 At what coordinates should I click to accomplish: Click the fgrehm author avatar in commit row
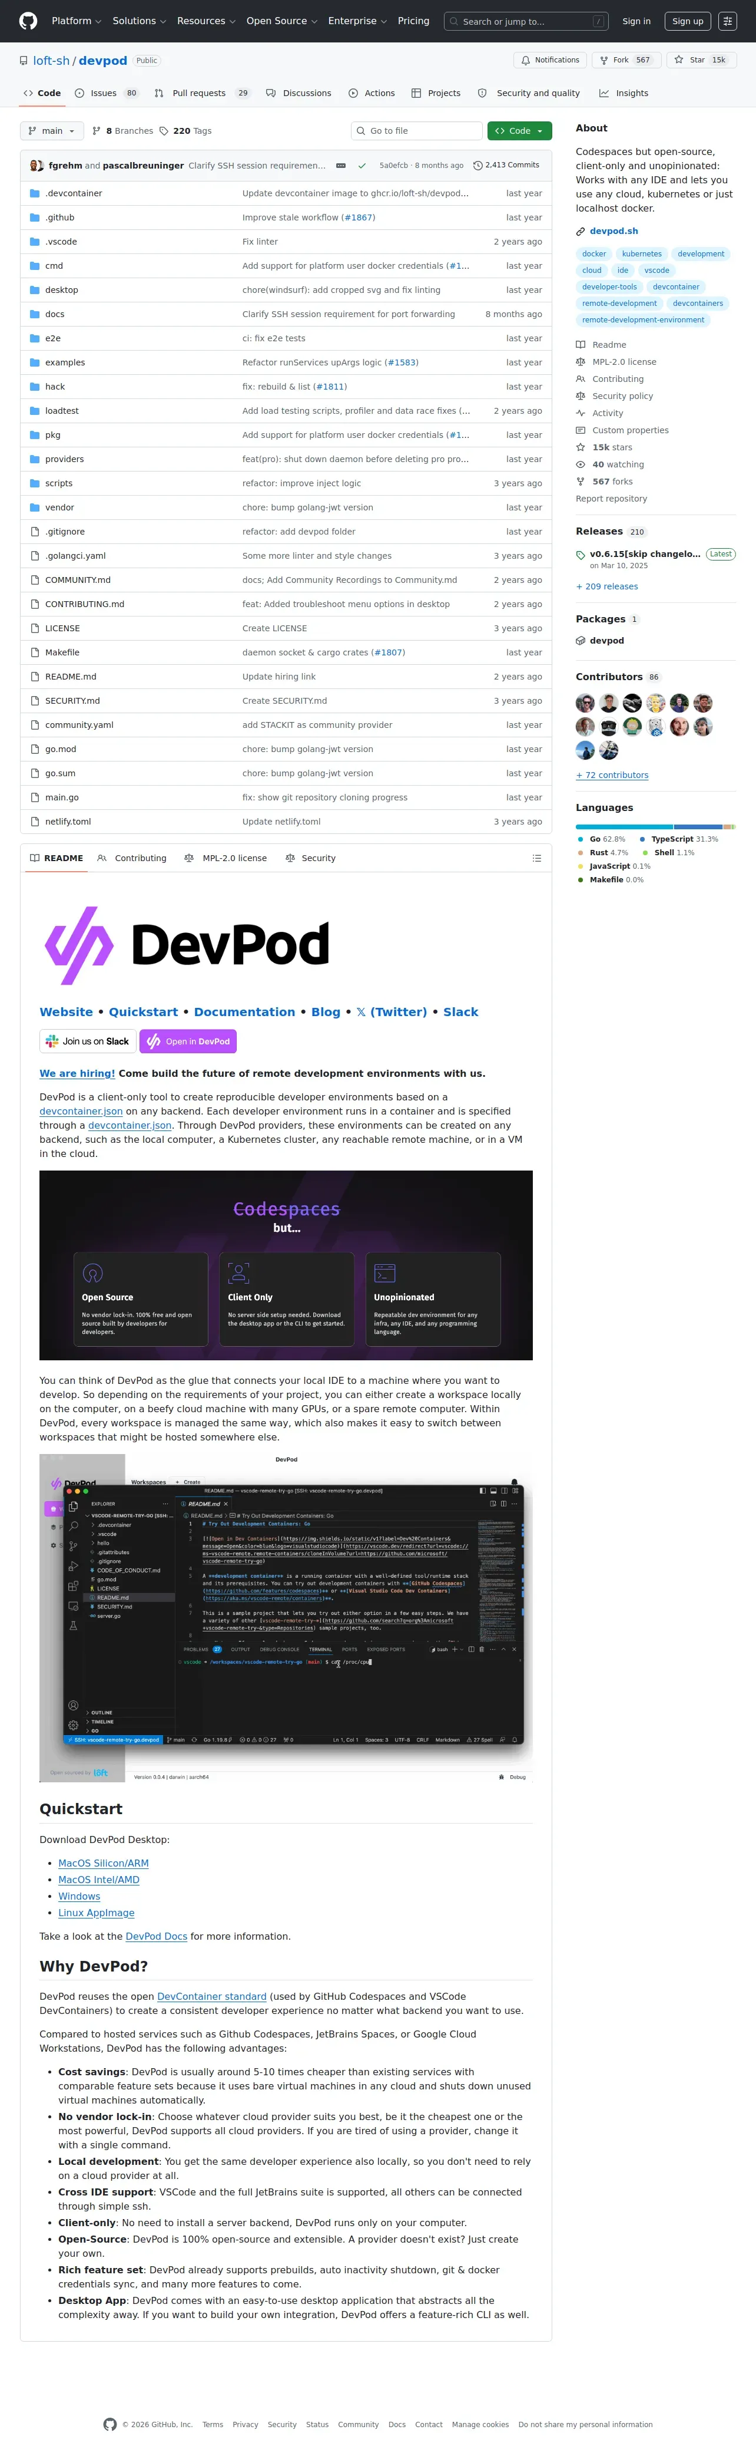[35, 165]
